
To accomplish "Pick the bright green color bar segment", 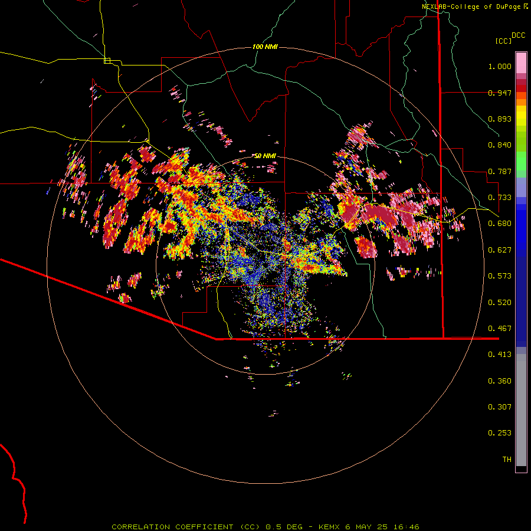I will (521, 161).
